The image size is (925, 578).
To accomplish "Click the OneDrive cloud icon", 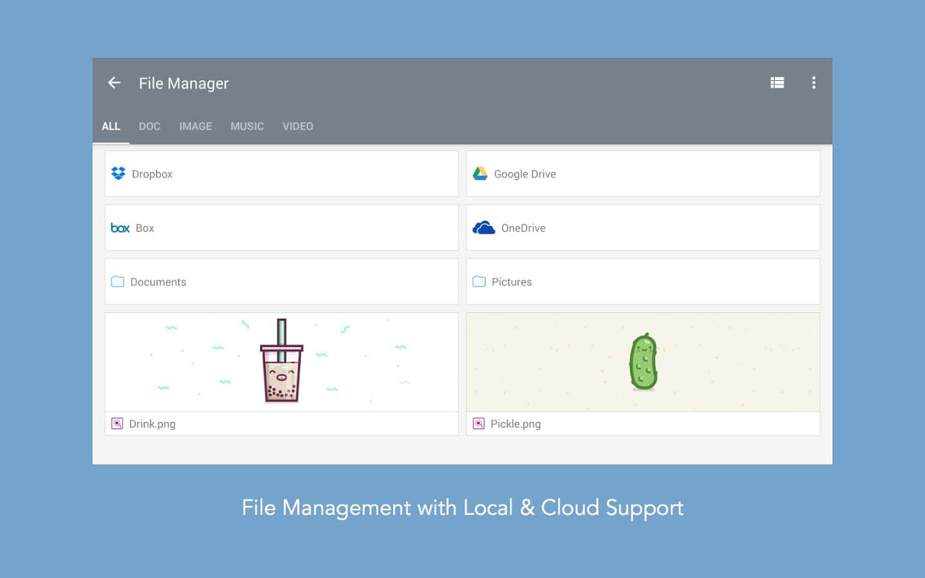I will point(484,228).
